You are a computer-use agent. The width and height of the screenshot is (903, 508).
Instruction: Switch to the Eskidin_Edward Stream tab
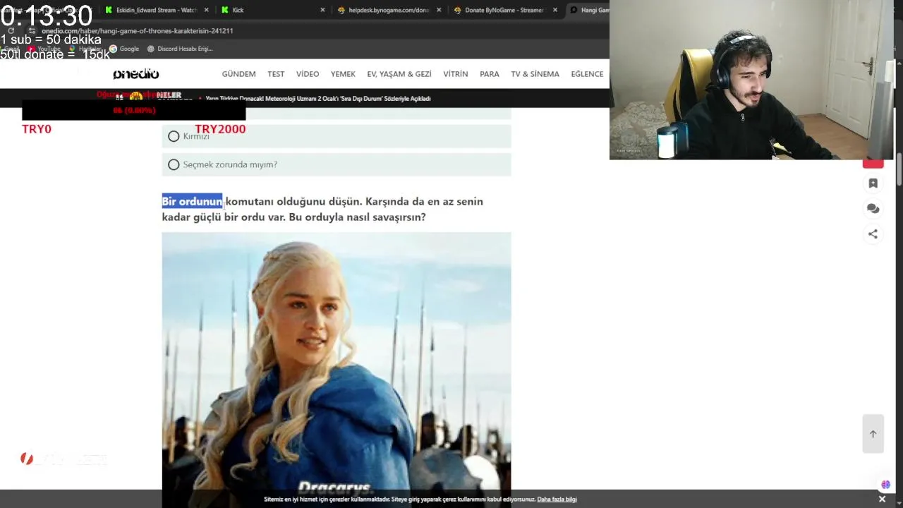[157, 10]
